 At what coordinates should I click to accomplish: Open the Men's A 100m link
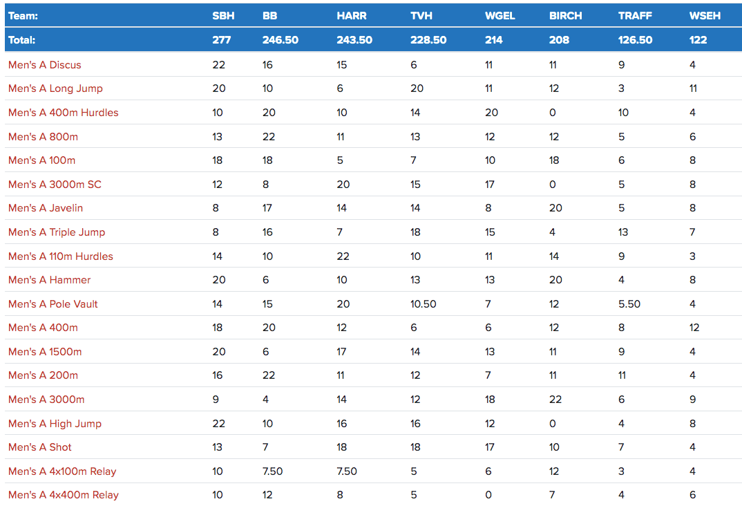(41, 160)
